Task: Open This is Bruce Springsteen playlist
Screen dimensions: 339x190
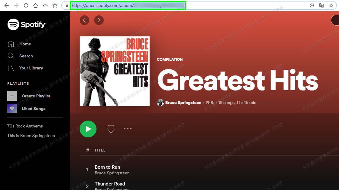Action: pyautogui.click(x=31, y=136)
